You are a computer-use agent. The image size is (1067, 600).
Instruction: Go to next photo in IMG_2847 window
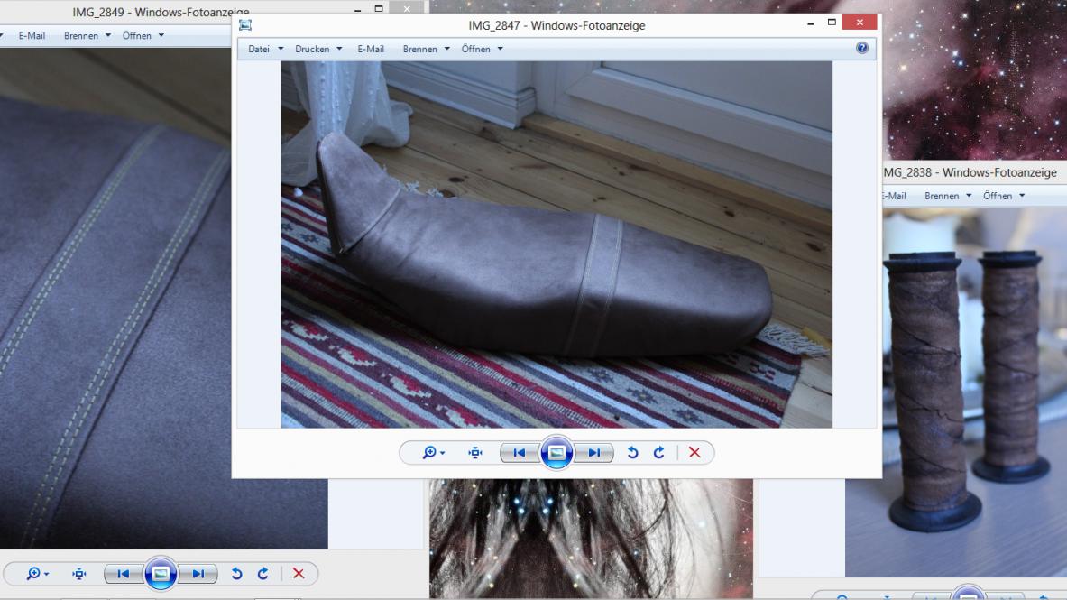[x=593, y=453]
